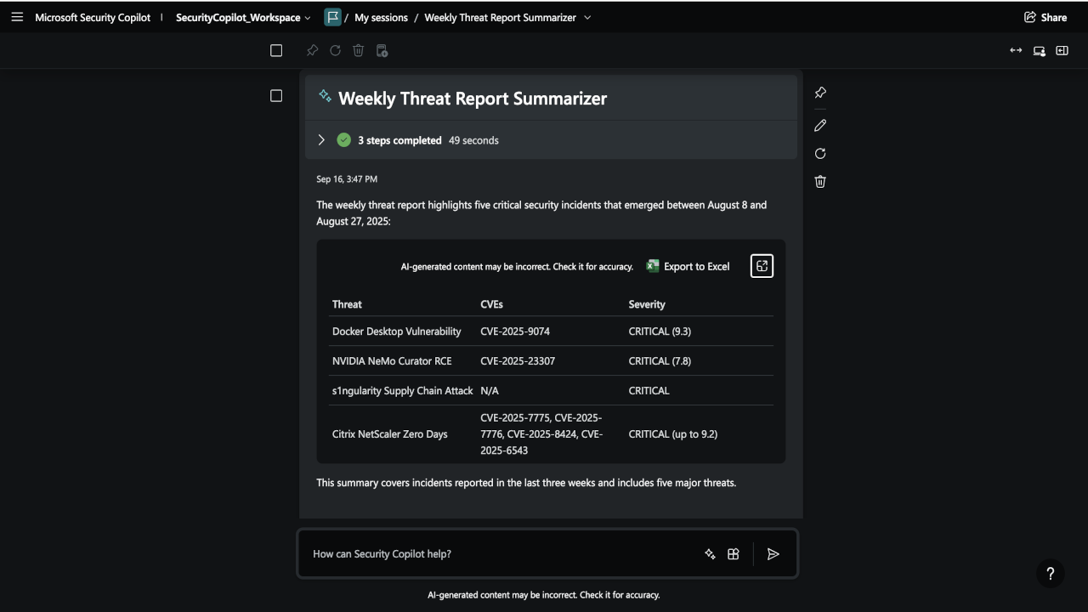Select NVIDIA NeMo Curator RCE cell

[392, 361]
